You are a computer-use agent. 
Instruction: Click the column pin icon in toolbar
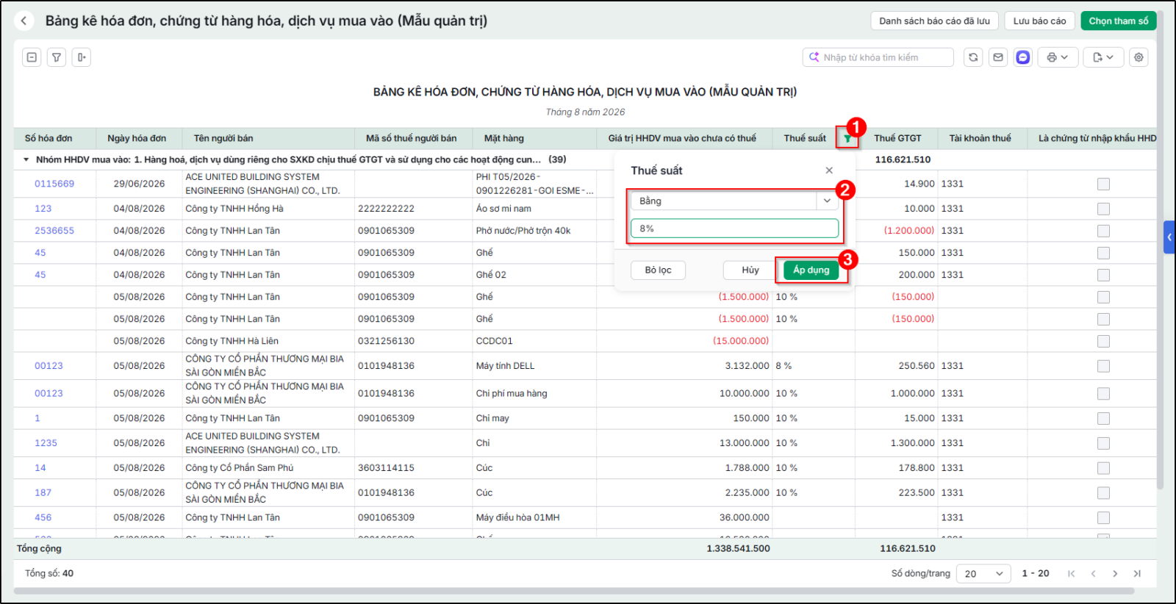click(x=82, y=57)
